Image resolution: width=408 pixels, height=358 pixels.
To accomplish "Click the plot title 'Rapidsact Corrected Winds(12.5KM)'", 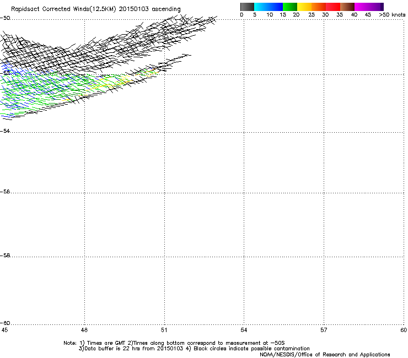I will pos(63,9).
